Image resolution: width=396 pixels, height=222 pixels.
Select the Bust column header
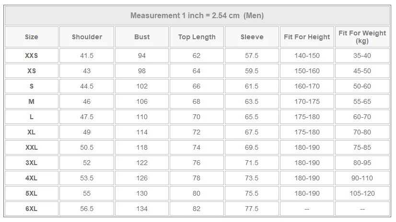click(142, 37)
